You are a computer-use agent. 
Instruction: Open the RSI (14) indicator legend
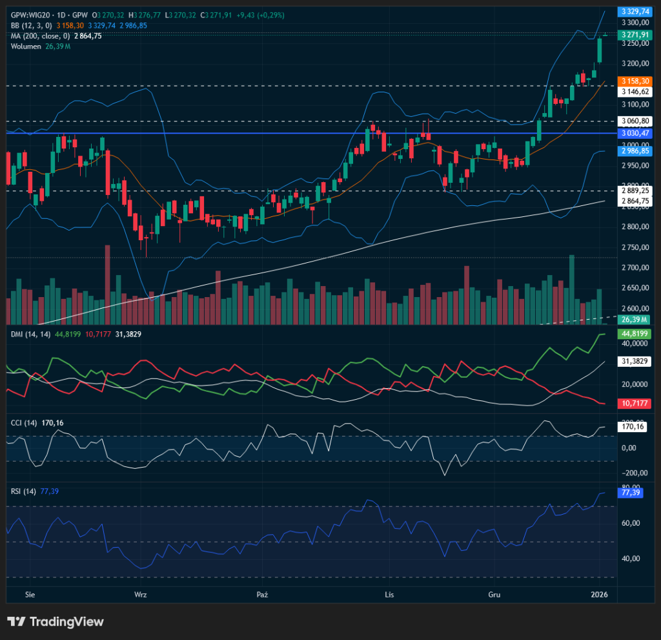tap(23, 491)
